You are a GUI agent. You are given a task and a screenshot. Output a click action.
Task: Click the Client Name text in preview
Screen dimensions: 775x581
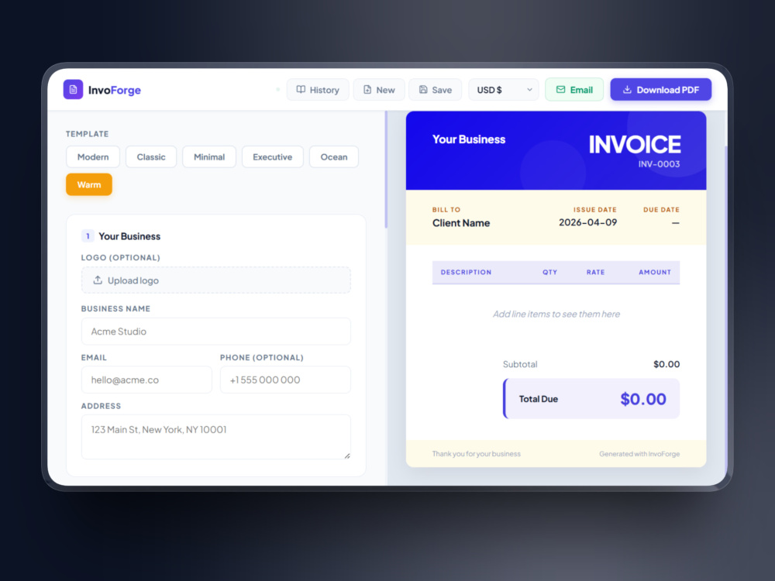pos(461,223)
